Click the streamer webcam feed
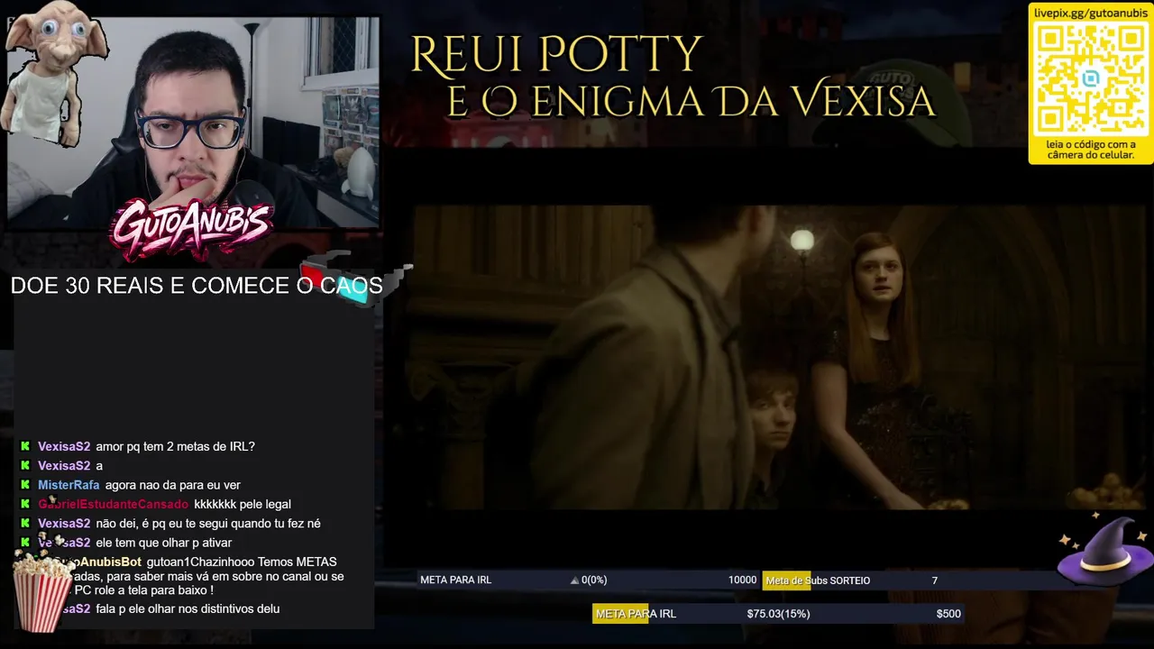1154x649 pixels. [193, 122]
